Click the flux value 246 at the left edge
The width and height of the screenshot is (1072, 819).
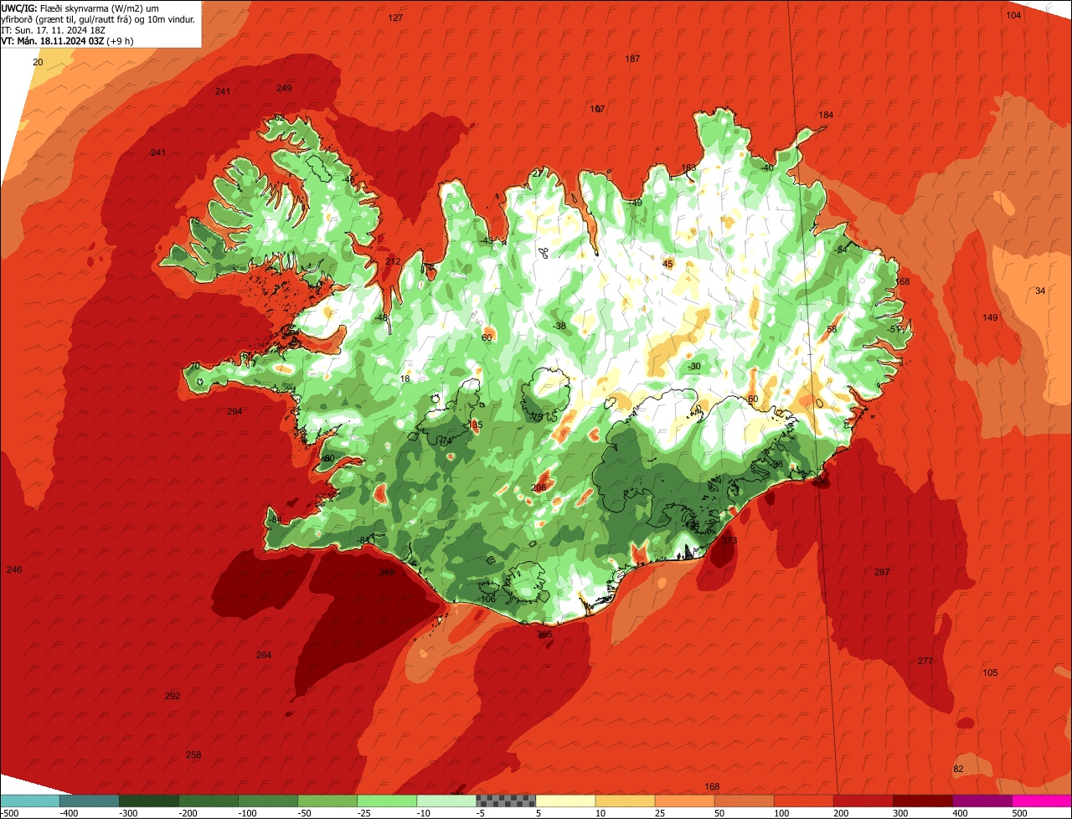(x=14, y=569)
